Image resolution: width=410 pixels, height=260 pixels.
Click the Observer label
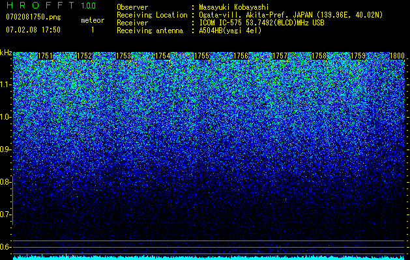[132, 7]
